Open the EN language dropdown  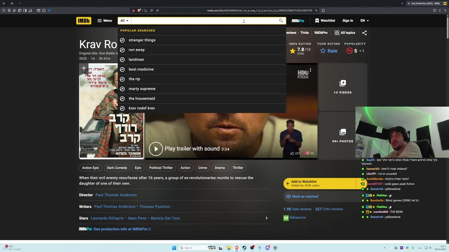364,21
